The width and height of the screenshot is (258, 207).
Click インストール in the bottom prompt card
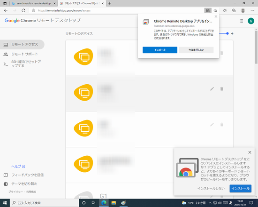pyautogui.click(x=240, y=188)
